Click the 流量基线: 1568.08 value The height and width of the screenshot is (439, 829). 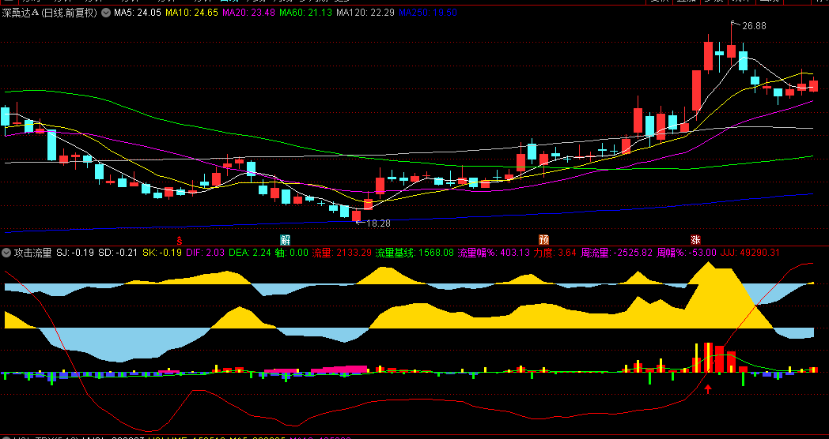tap(414, 253)
